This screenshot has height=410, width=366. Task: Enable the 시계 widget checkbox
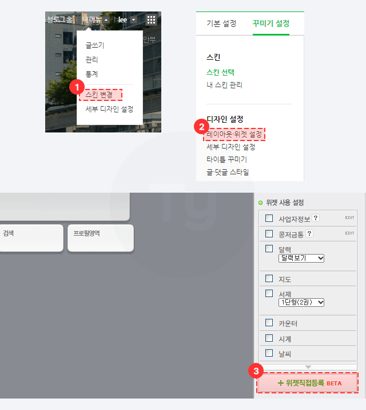pos(269,338)
